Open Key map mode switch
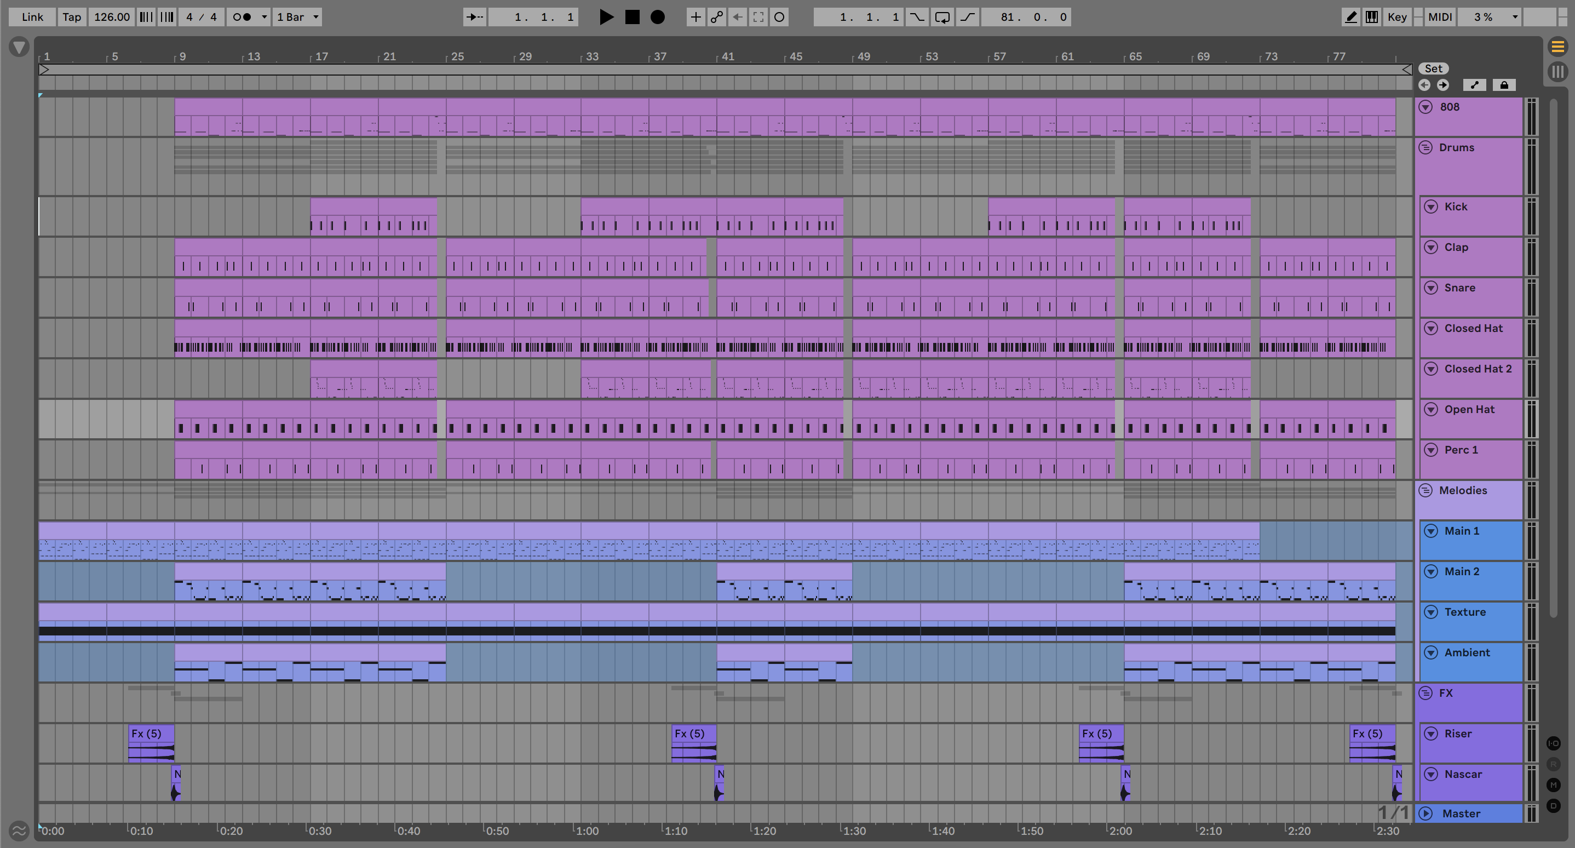 tap(1396, 17)
